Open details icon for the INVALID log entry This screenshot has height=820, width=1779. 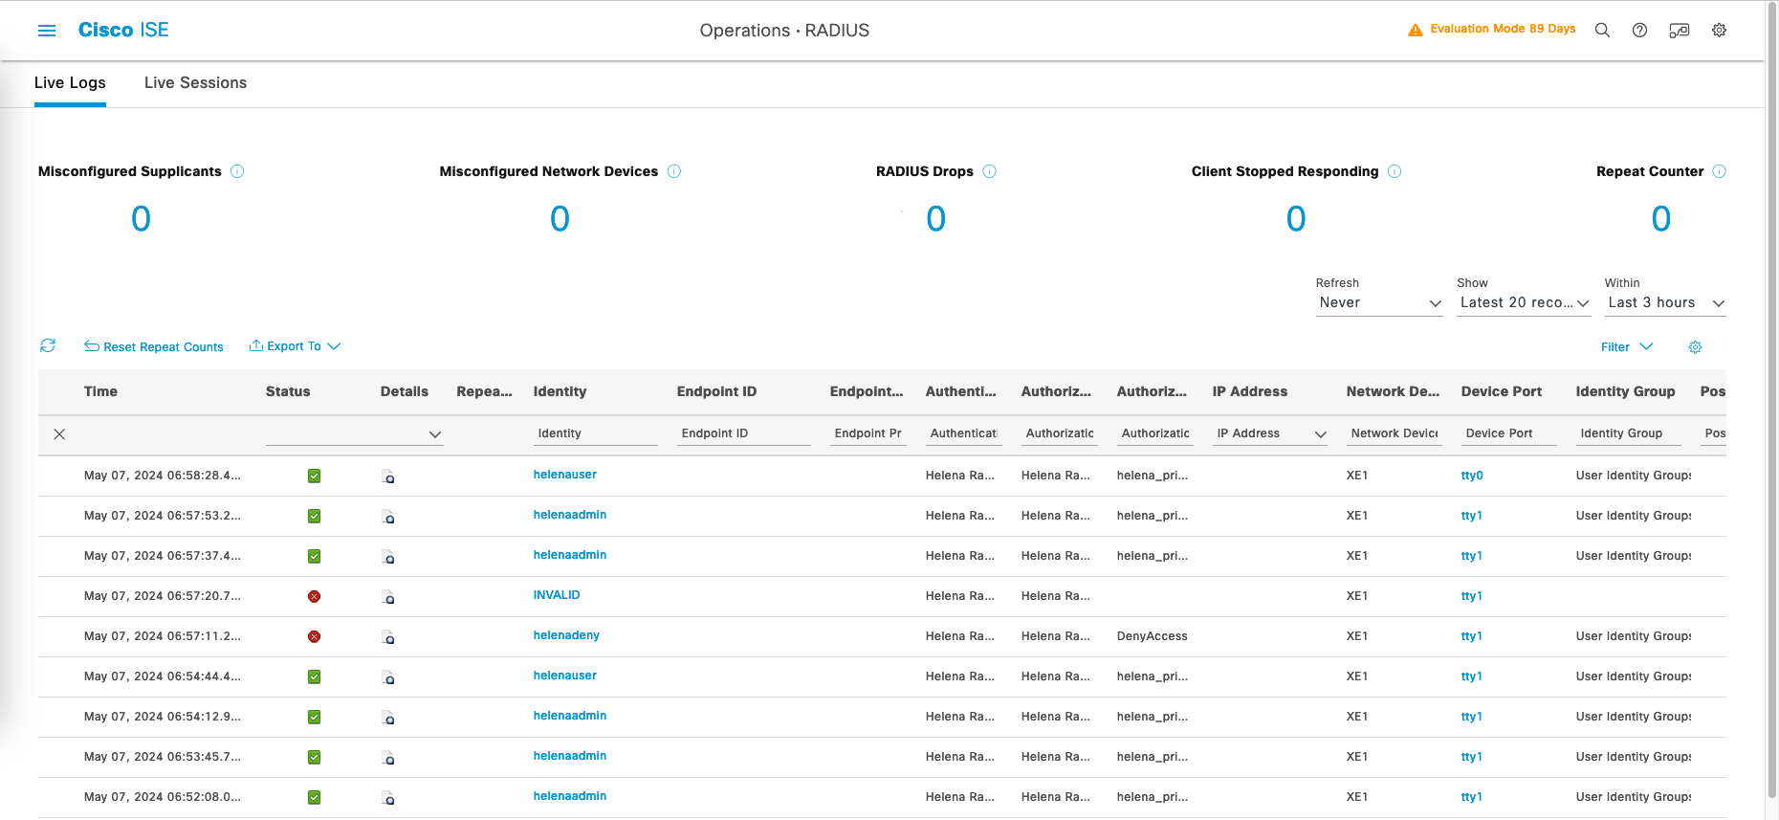pos(388,597)
